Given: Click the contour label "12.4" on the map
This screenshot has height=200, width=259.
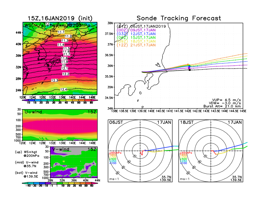Looking at the screenshot, I should [x=63, y=90].
